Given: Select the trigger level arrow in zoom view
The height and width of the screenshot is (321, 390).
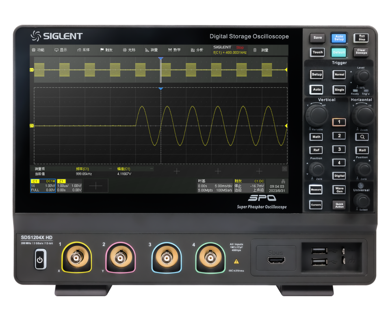Looking at the screenshot, I should point(286,126).
